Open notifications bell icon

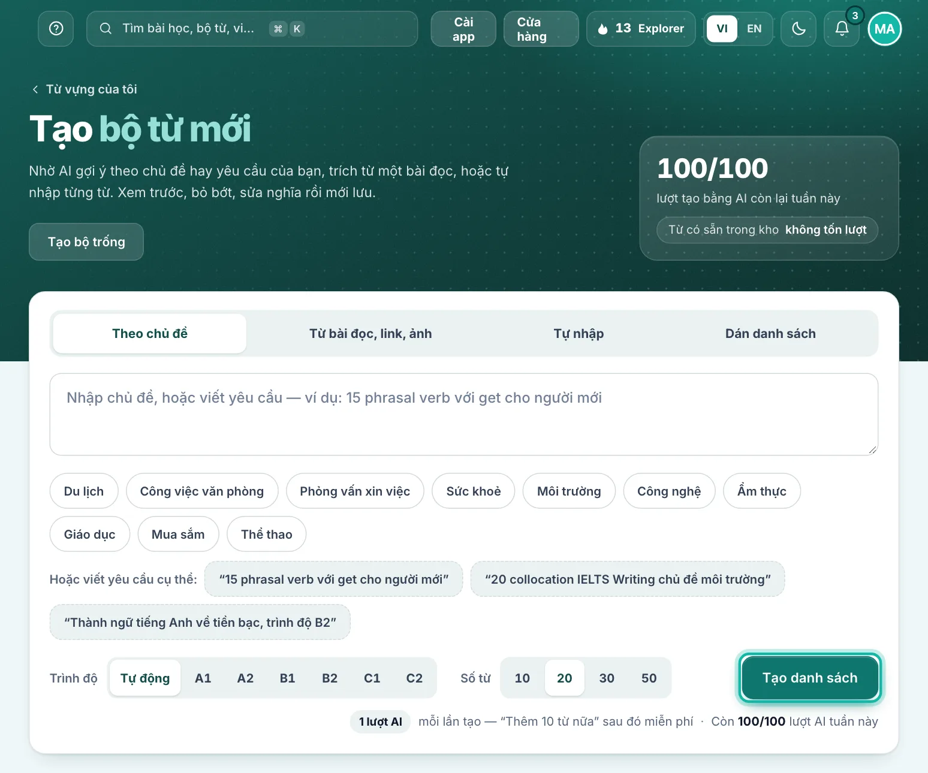[842, 29]
